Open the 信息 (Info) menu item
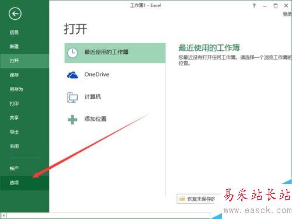Screen dimensions: 292x219 (x=25, y=32)
